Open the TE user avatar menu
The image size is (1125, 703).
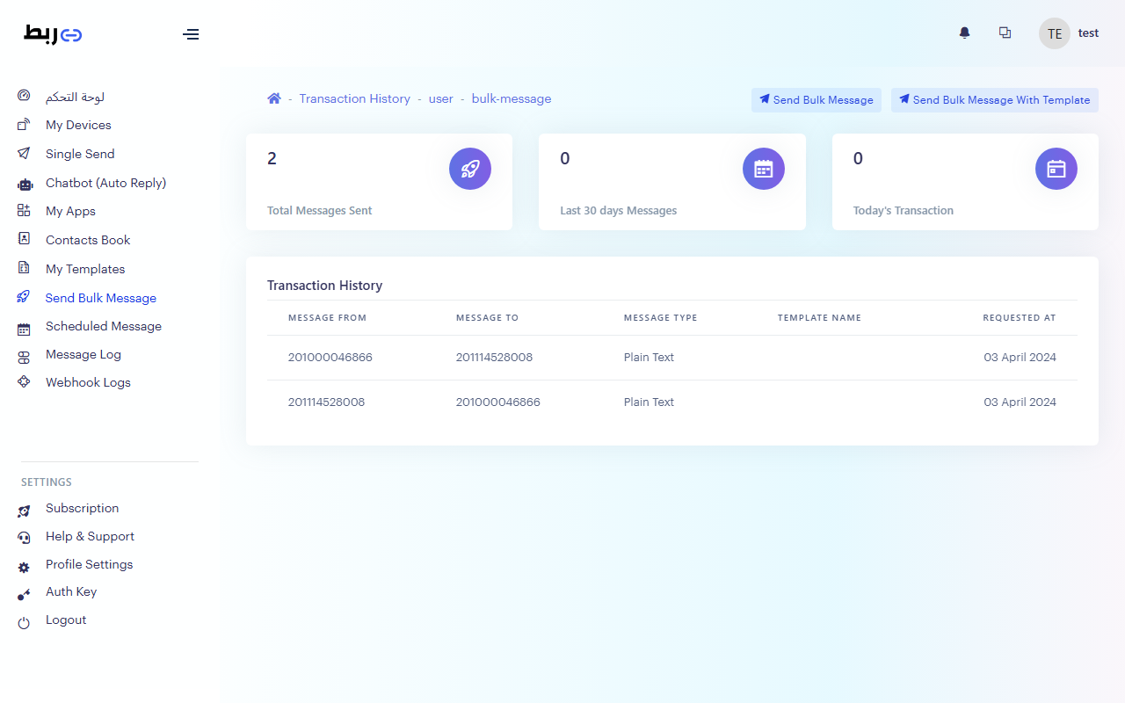[1054, 33]
